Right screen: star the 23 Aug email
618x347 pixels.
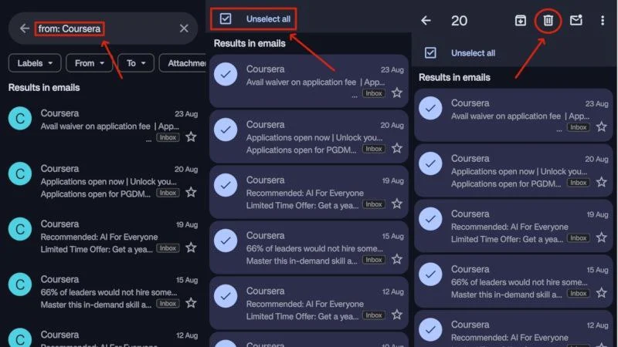[x=602, y=126]
